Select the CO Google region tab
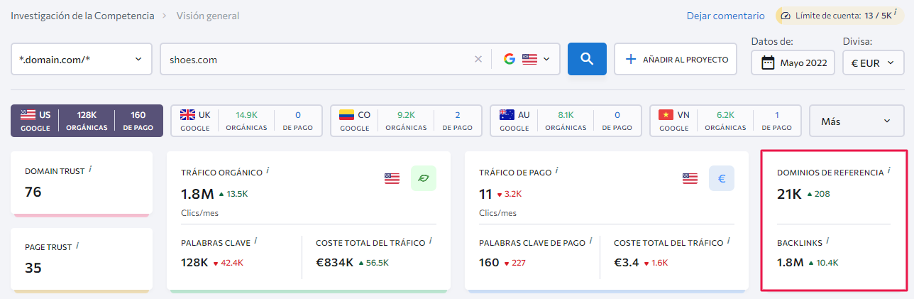This screenshot has height=299, width=914. (406, 121)
